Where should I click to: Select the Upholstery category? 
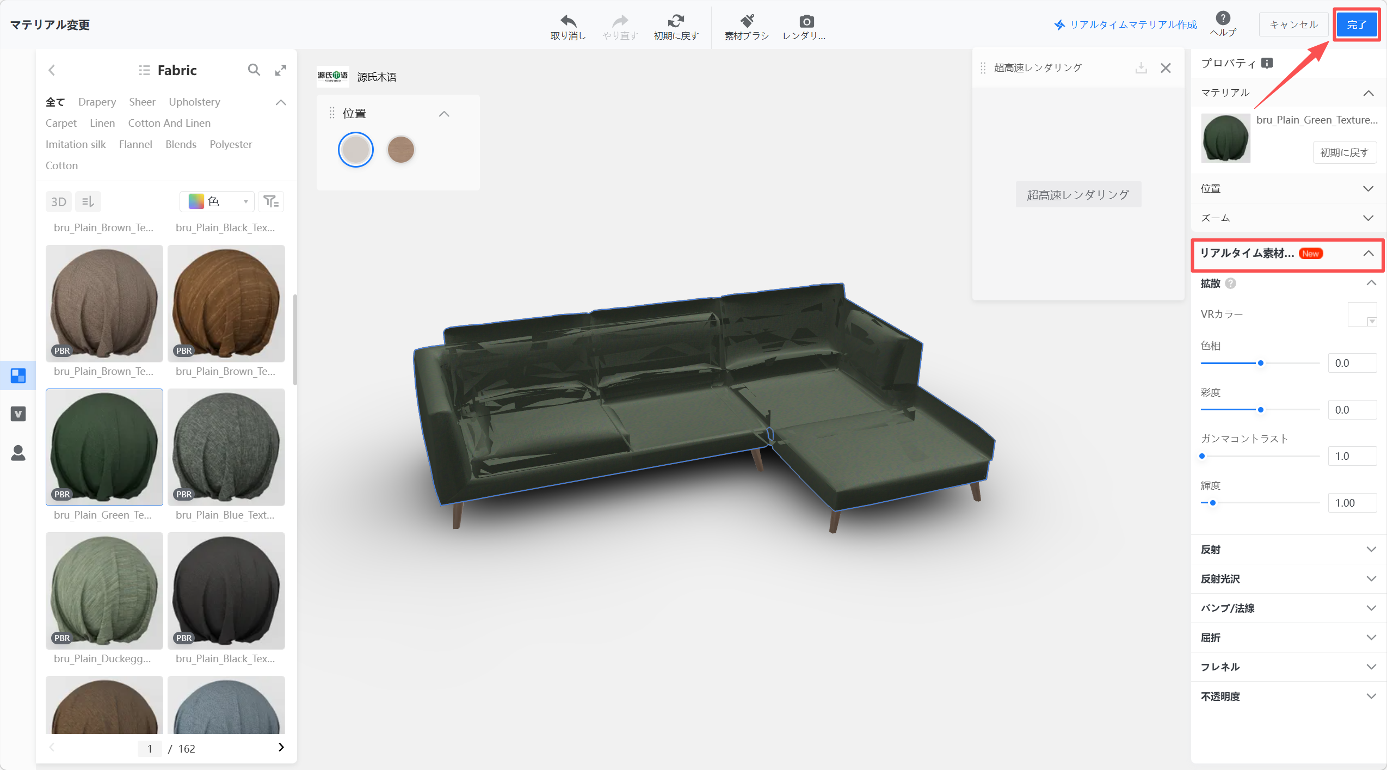[194, 102]
